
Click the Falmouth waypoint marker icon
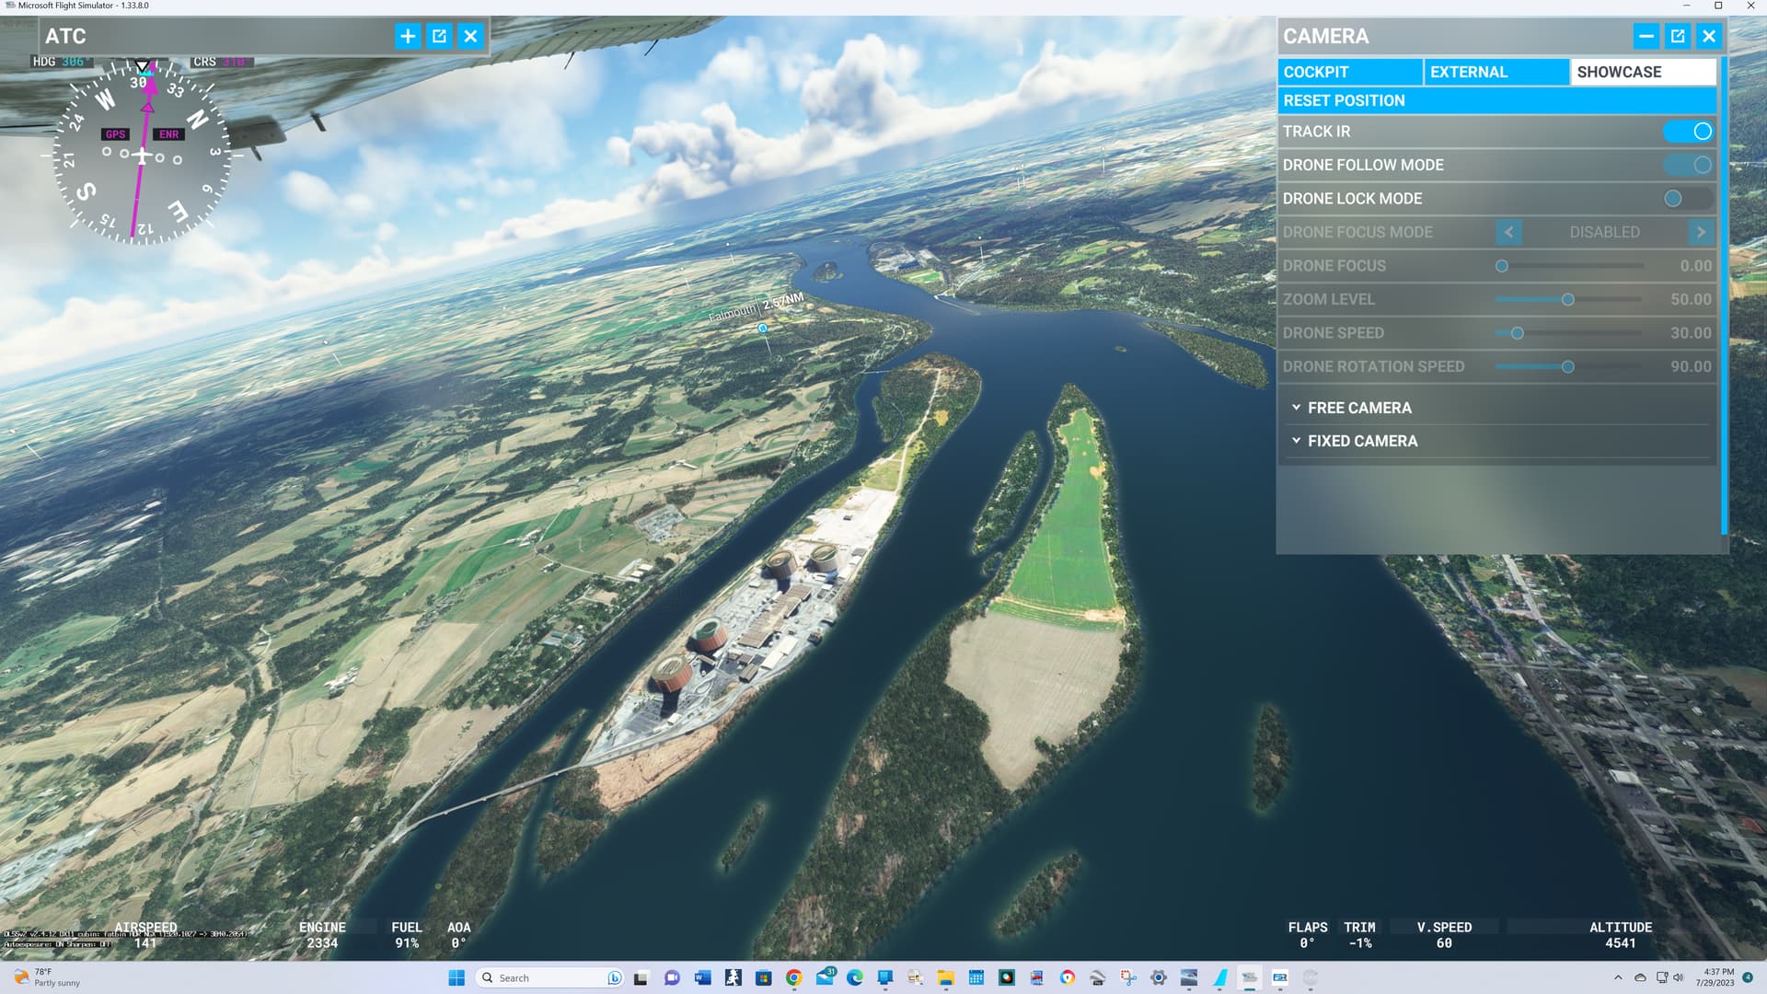click(x=762, y=328)
